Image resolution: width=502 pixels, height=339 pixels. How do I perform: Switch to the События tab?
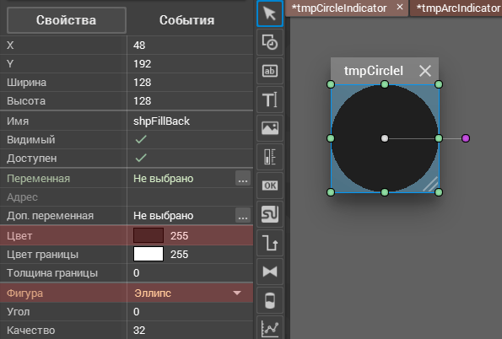pyautogui.click(x=187, y=20)
